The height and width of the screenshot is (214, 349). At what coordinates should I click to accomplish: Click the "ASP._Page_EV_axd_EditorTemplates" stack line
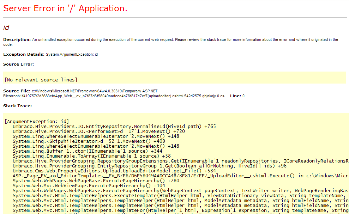click(181, 176)
